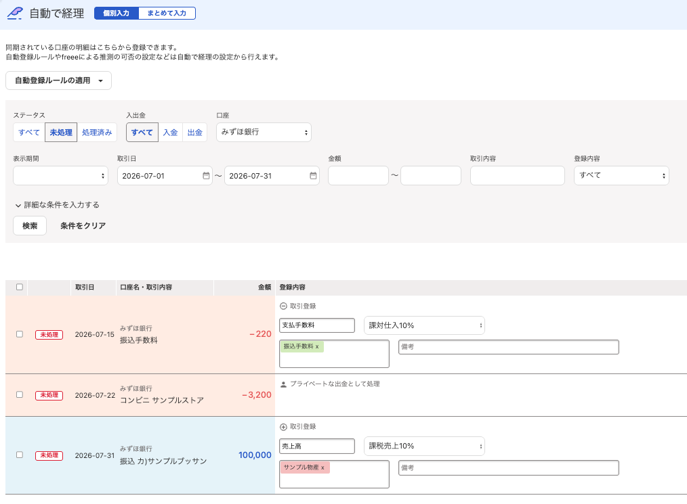
Task: Click the minimum 金額 input field
Action: 358,175
